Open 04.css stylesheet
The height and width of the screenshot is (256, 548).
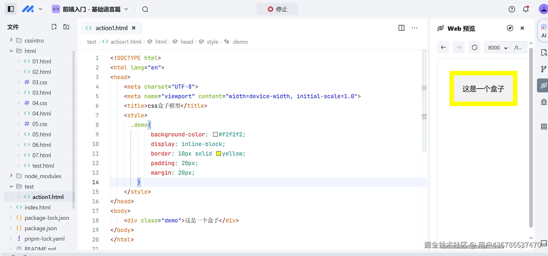[x=40, y=103]
